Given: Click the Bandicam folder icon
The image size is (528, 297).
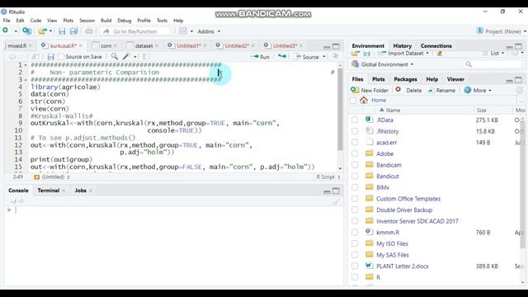Looking at the screenshot, I should (x=370, y=165).
